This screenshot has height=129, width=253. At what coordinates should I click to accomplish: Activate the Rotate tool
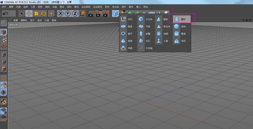[x=44, y=14]
